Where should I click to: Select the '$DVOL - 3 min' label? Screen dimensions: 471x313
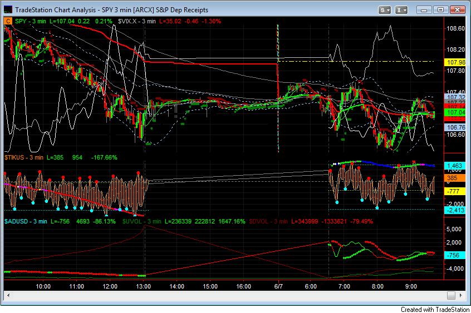(268, 221)
